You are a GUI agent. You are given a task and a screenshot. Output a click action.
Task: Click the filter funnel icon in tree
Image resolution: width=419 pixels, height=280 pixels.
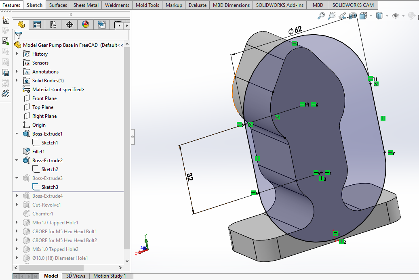(19, 36)
